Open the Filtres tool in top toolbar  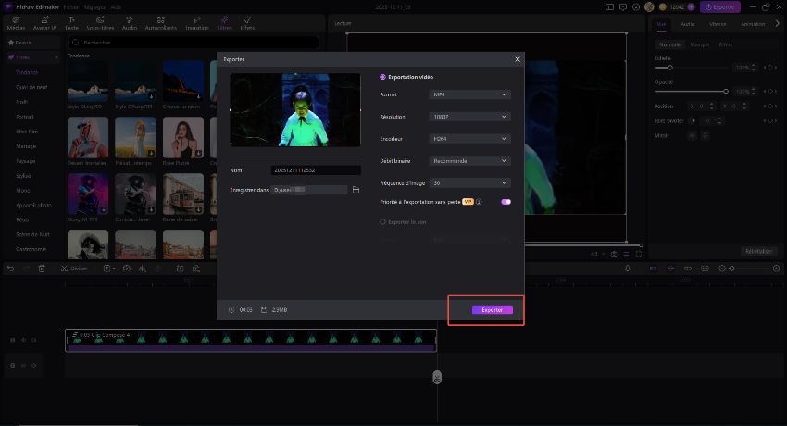[x=224, y=23]
